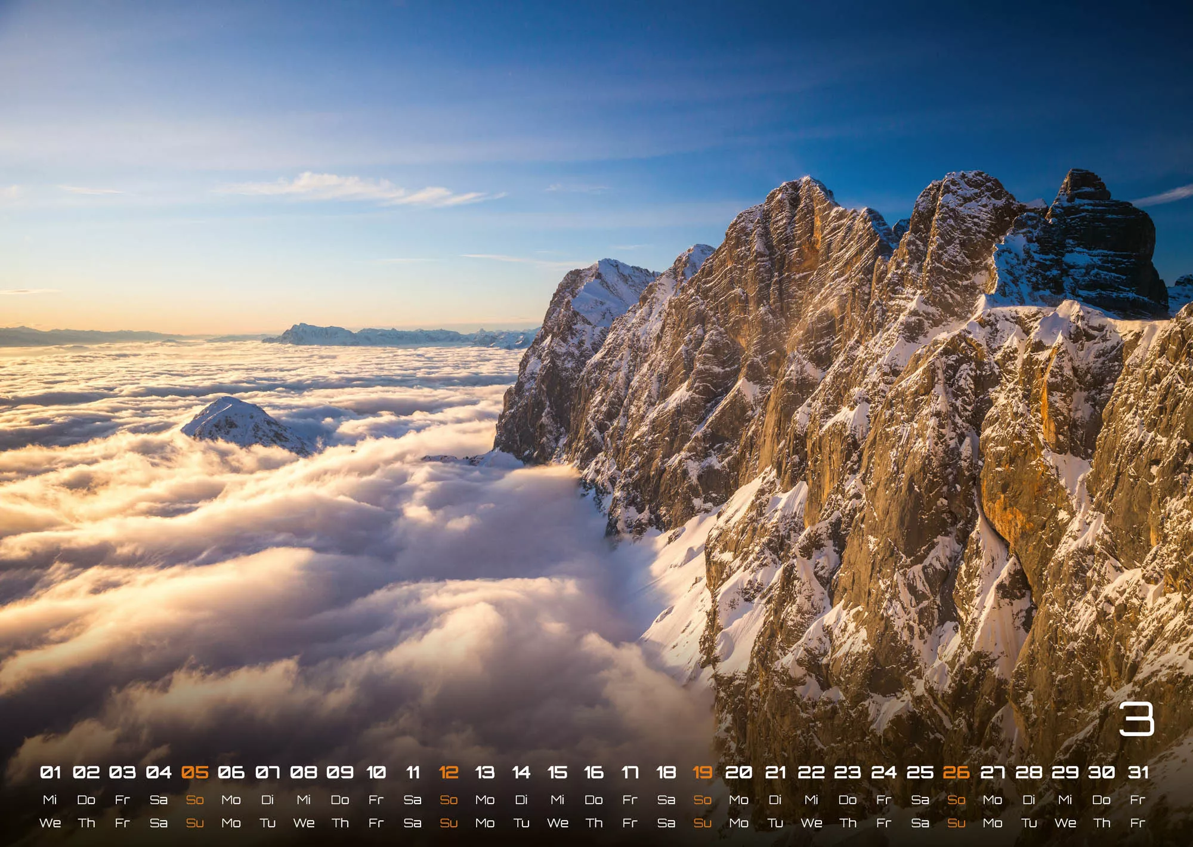Click the date 04

(159, 772)
